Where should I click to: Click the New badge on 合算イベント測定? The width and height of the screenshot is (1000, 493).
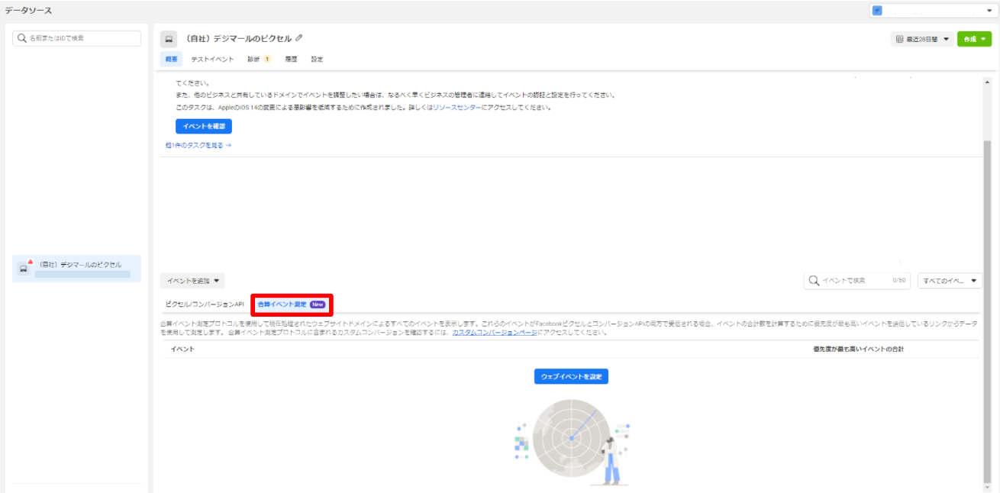pyautogui.click(x=318, y=304)
